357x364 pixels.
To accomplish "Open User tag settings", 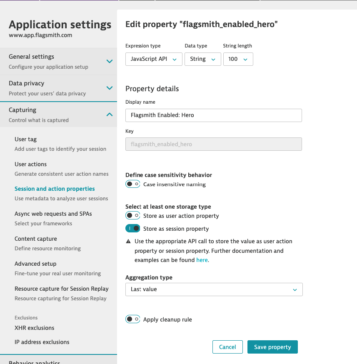I will pos(26,139).
